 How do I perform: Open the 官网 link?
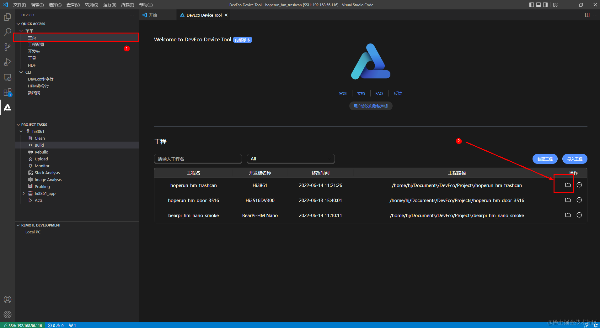click(343, 93)
